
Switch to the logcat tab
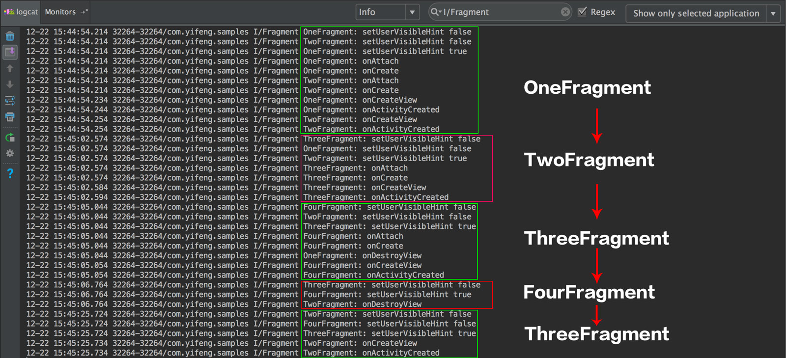click(21, 12)
